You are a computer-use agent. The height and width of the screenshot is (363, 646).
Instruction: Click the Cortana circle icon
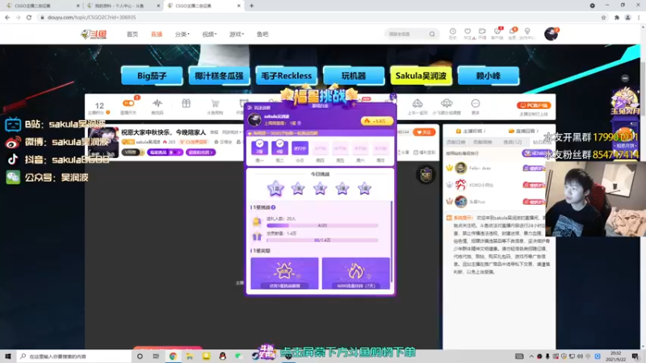140,357
